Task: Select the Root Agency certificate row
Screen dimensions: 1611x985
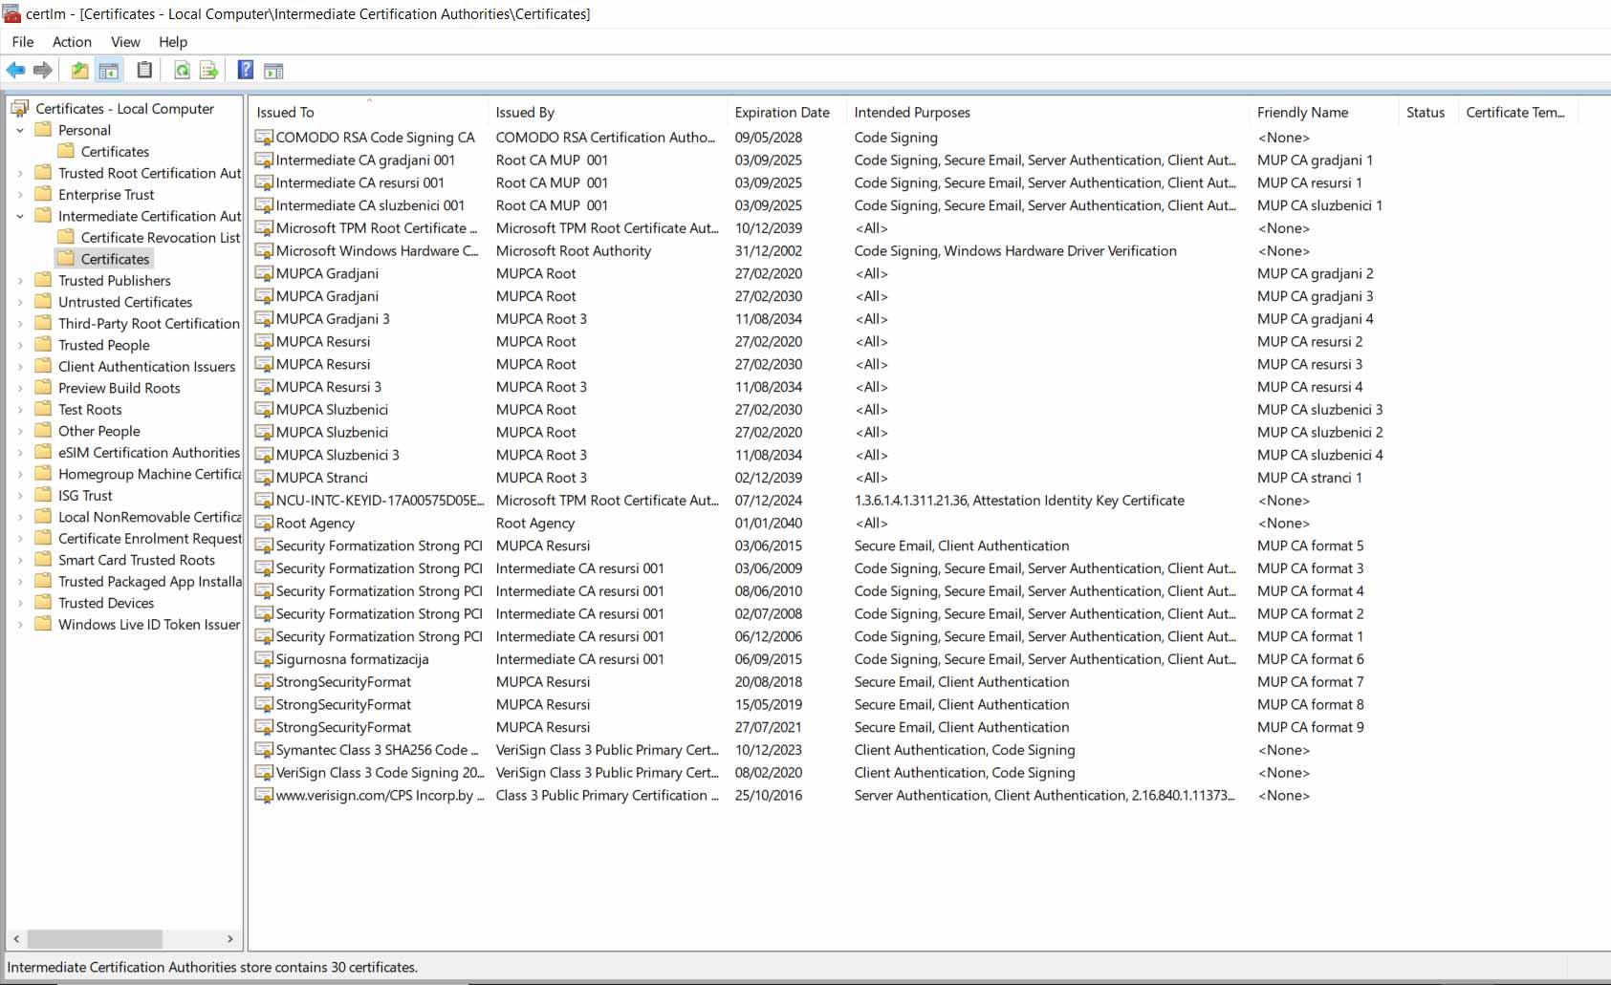Action: (x=315, y=524)
